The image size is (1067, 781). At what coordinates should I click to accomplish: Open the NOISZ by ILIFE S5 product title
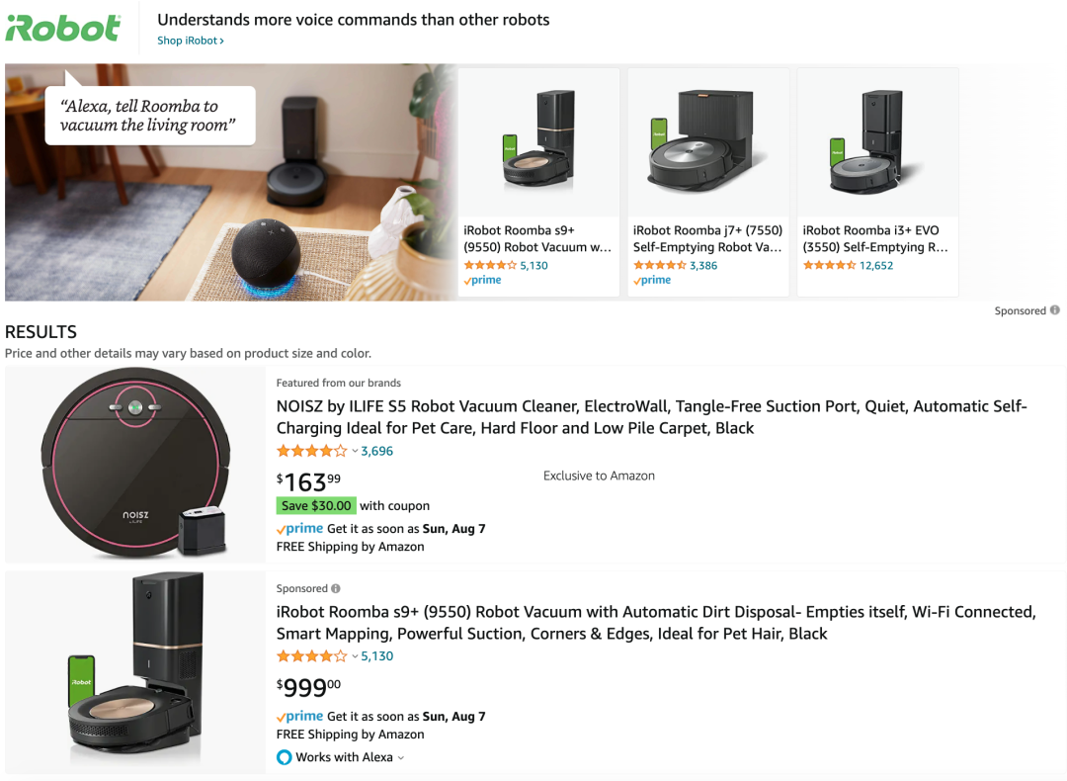click(651, 417)
